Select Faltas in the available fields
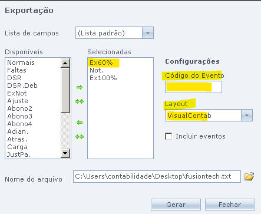Viewport: 261px width, 214px height. [16, 70]
